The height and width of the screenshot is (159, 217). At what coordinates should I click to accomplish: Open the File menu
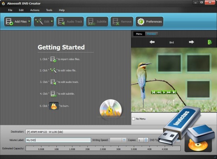10,10
